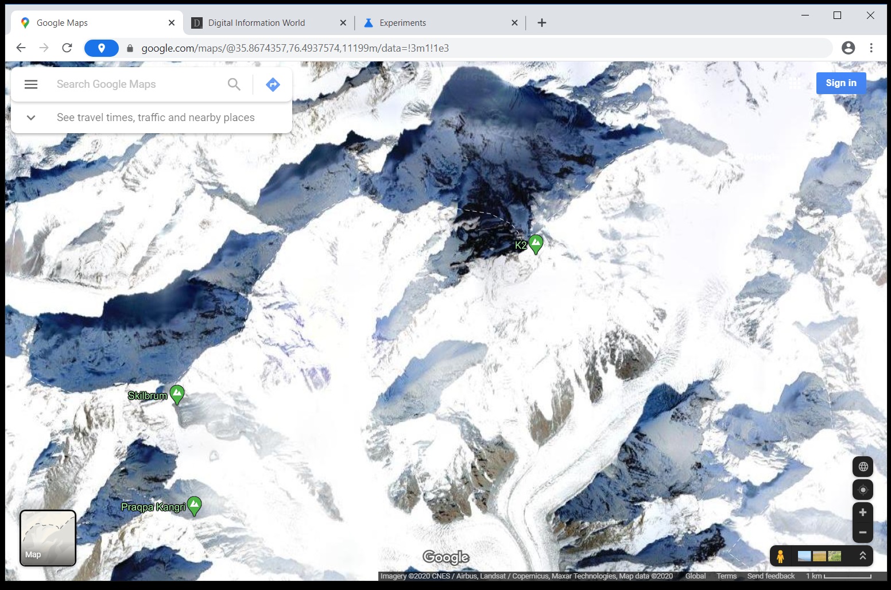View site info via padlock icon
Viewport: 891px width, 590px height.
(130, 48)
